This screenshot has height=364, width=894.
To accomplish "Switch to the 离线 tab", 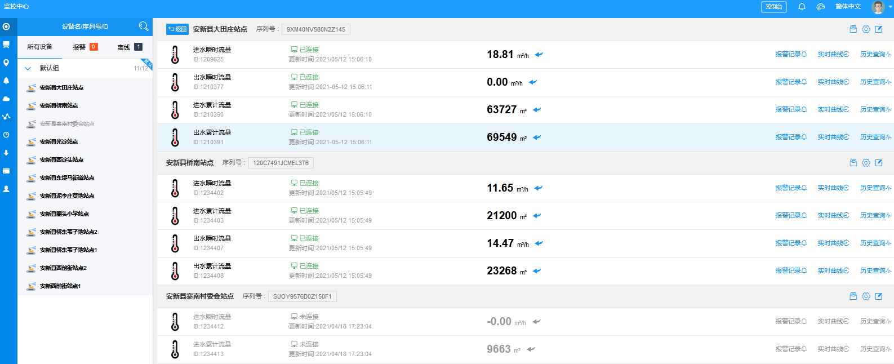I will click(x=129, y=47).
